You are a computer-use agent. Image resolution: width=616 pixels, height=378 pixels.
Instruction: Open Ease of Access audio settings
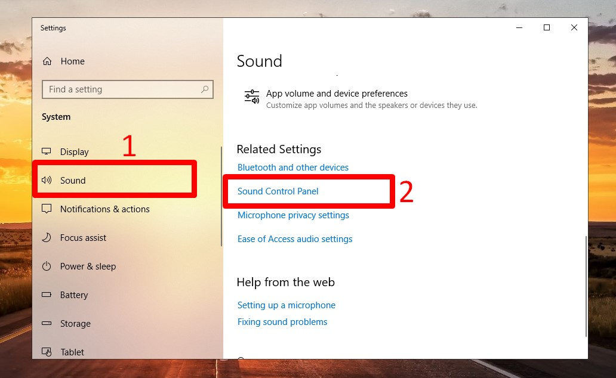click(295, 239)
